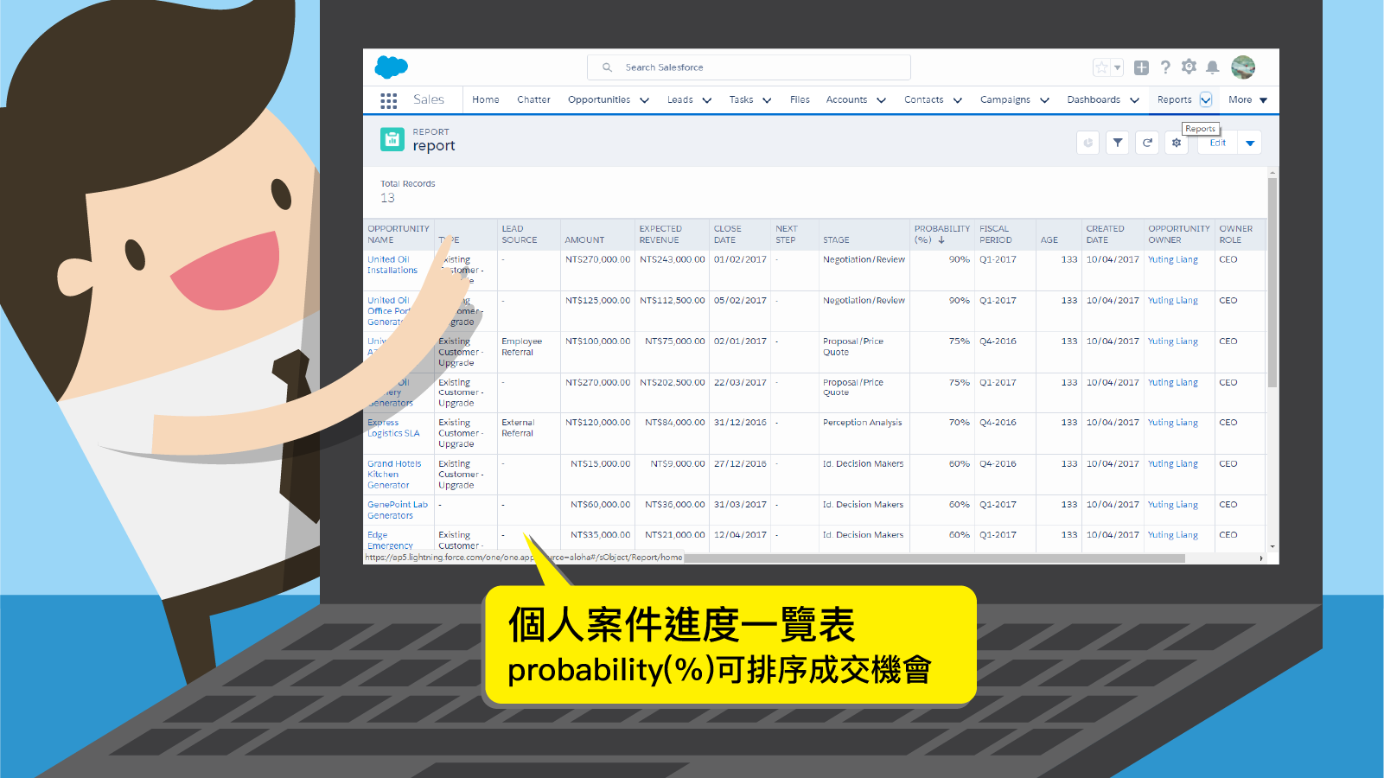Click the global actions plus icon
This screenshot has width=1384, height=778.
[x=1141, y=67]
